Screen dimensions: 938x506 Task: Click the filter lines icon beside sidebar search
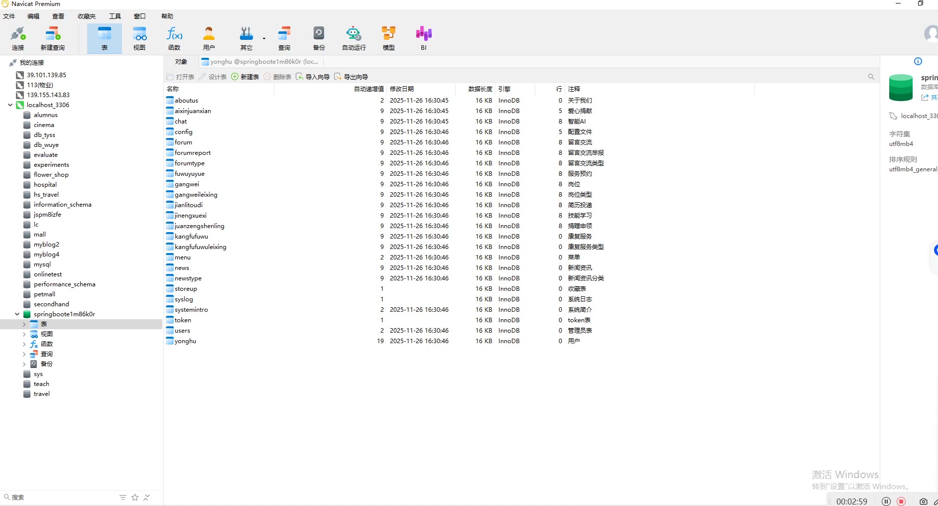[x=123, y=498]
